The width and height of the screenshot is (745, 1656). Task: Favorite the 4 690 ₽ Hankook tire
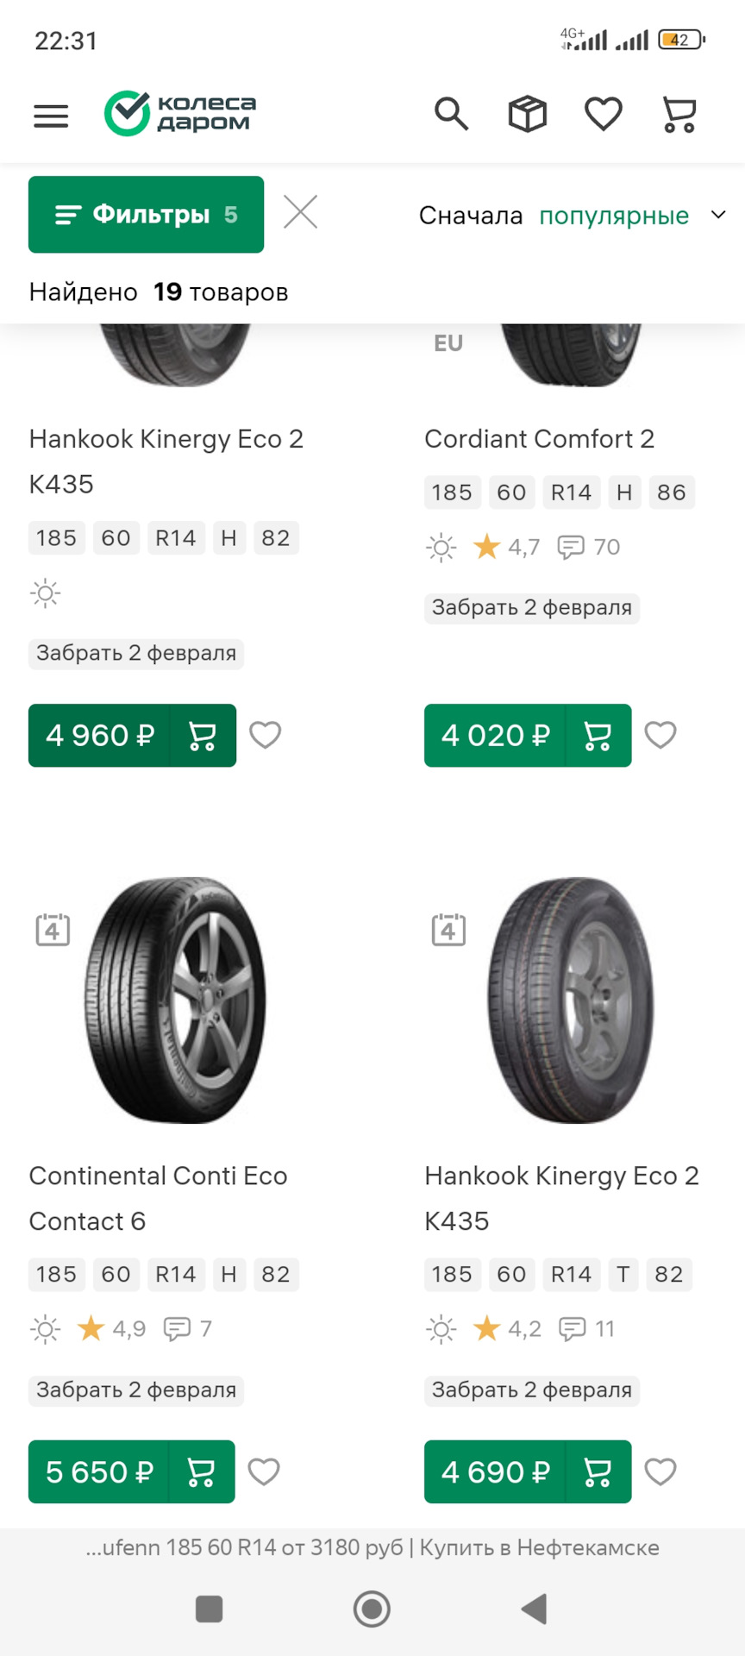point(660,1471)
